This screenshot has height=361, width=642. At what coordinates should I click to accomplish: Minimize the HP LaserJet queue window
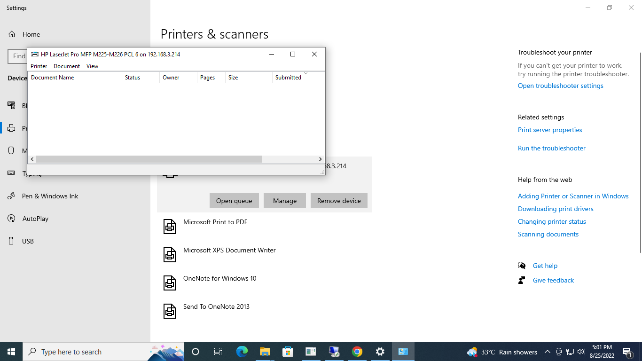(x=272, y=54)
